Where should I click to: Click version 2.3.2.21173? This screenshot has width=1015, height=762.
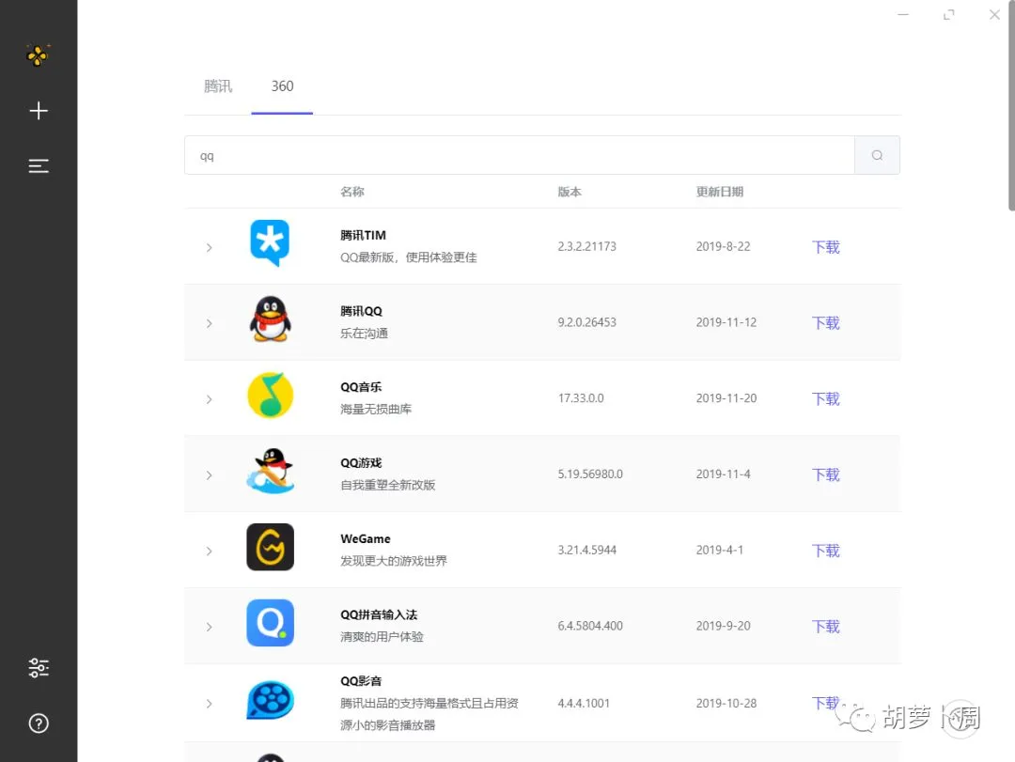click(587, 246)
